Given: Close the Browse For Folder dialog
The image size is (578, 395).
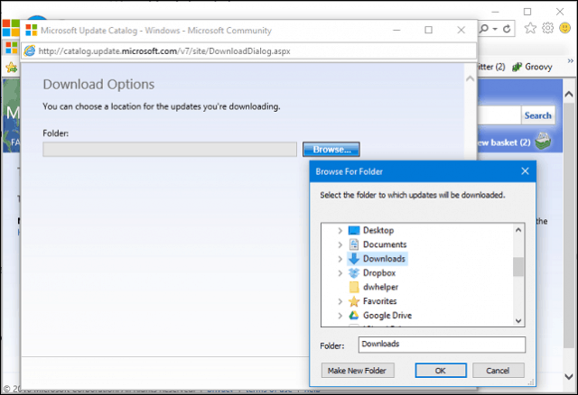Looking at the screenshot, I should click(x=525, y=171).
